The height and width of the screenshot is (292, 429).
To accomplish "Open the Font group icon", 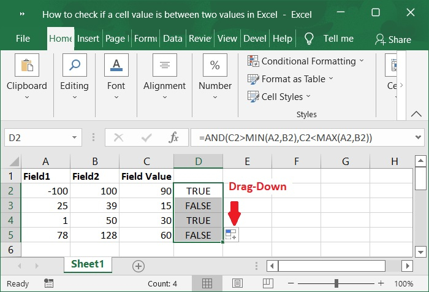I will [116, 65].
